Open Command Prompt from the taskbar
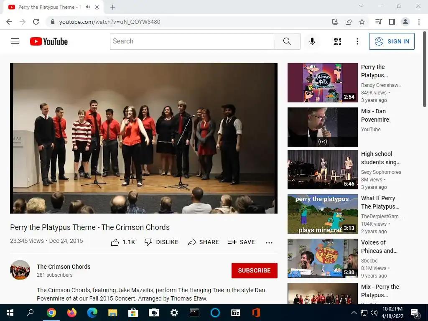The height and width of the screenshot is (321, 428). tap(195, 313)
